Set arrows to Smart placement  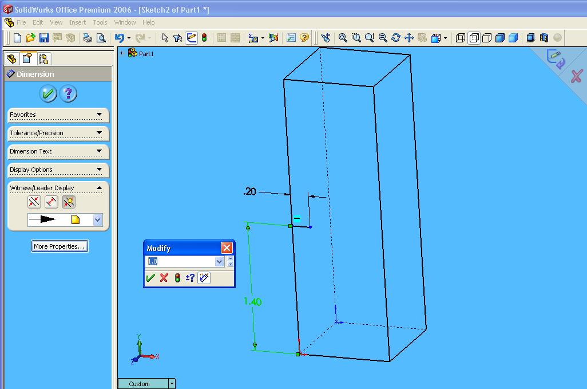(x=69, y=202)
